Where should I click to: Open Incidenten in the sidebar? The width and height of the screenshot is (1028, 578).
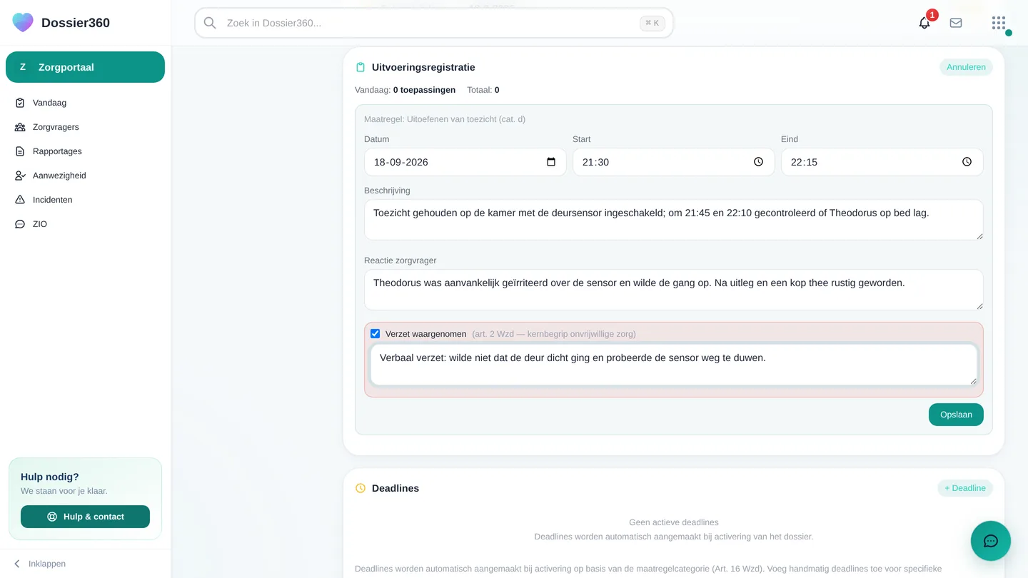tap(85, 200)
